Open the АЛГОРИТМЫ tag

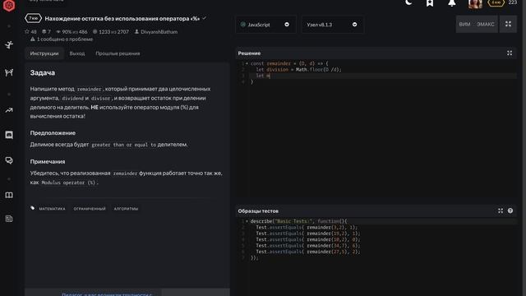point(126,209)
